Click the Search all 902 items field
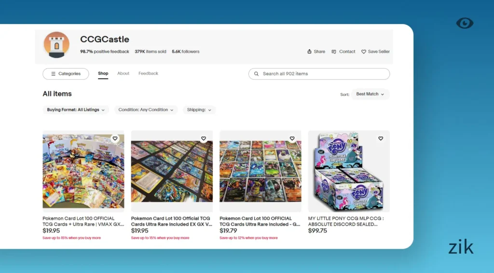This screenshot has width=494, height=273. [x=323, y=74]
